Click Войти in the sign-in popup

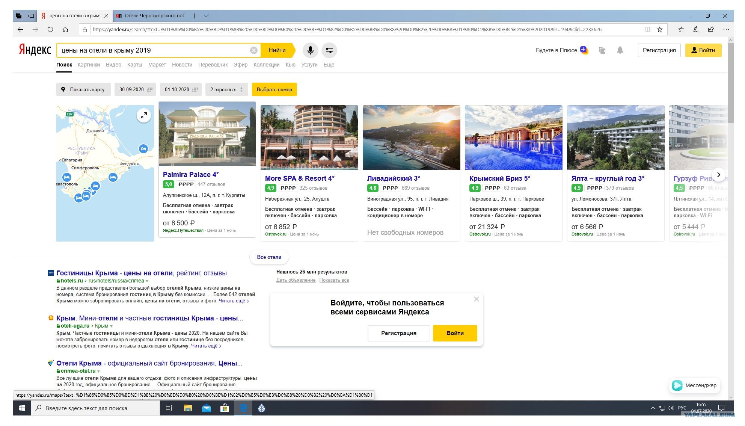tap(455, 333)
